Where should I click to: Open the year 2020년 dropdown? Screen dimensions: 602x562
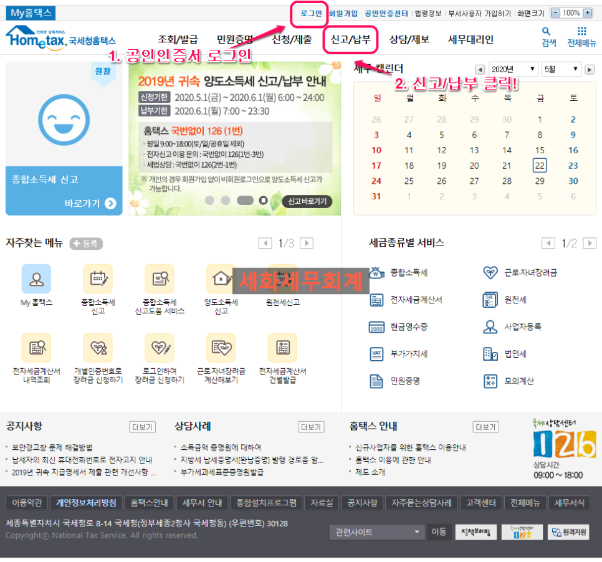pos(512,70)
